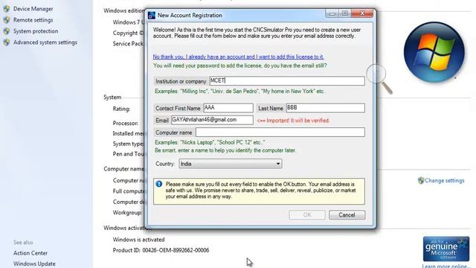Click the 'Examples: Nicks Laptop' hint text

(x=210, y=142)
